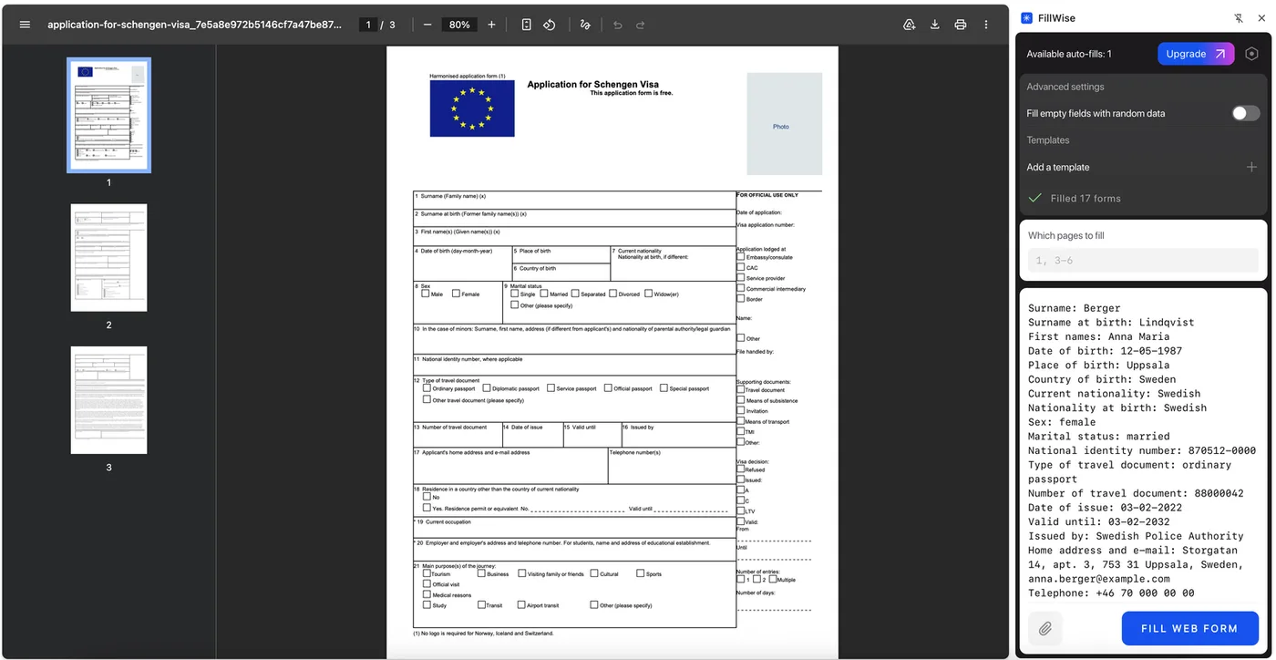Pin the FillWise panel
The width and height of the screenshot is (1276, 660).
[x=1238, y=17]
